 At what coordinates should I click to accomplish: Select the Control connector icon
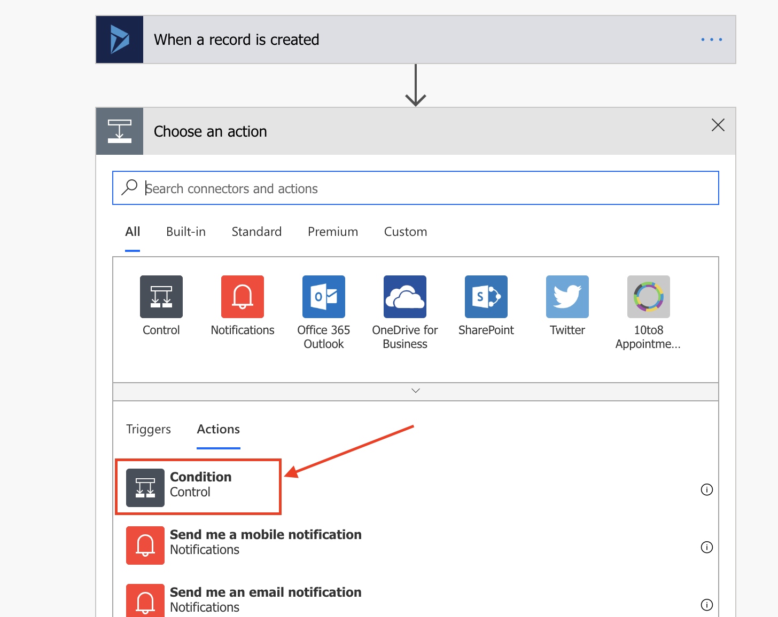(161, 297)
